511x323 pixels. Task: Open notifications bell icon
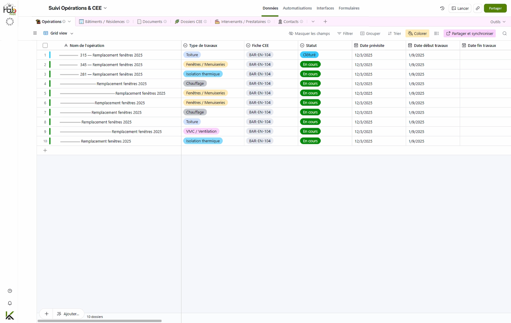[10, 303]
